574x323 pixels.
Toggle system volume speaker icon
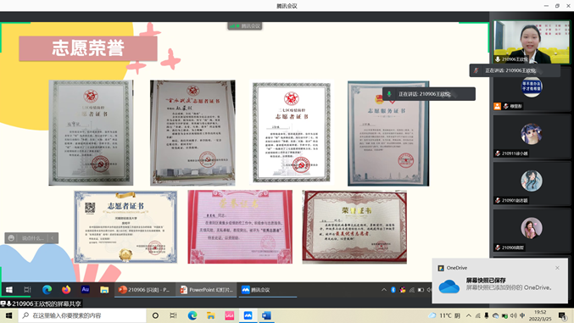coord(514,315)
